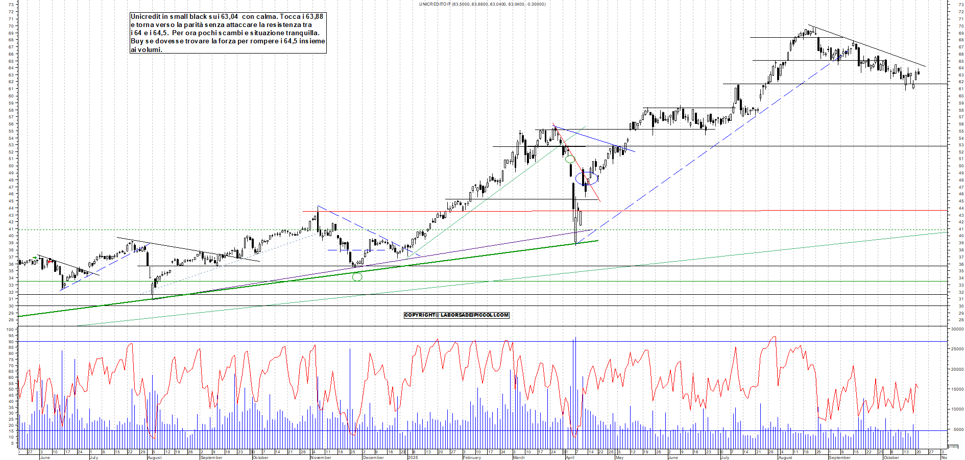Click the green arrow marker near June candles
The image size is (965, 460).
click(34, 258)
